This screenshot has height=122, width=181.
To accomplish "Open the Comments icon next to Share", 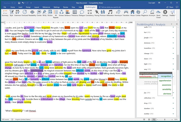I will 177,7.
